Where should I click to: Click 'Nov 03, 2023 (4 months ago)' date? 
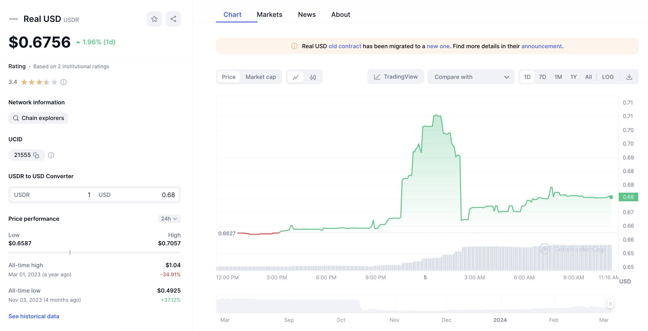tap(45, 300)
